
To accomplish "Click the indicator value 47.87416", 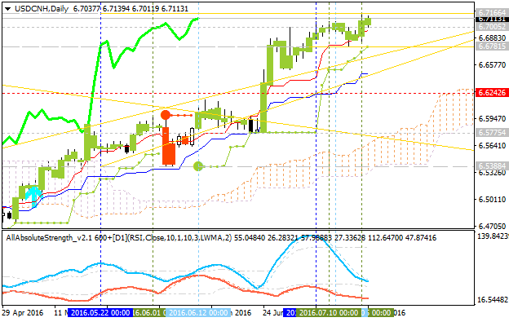I will [x=422, y=238].
